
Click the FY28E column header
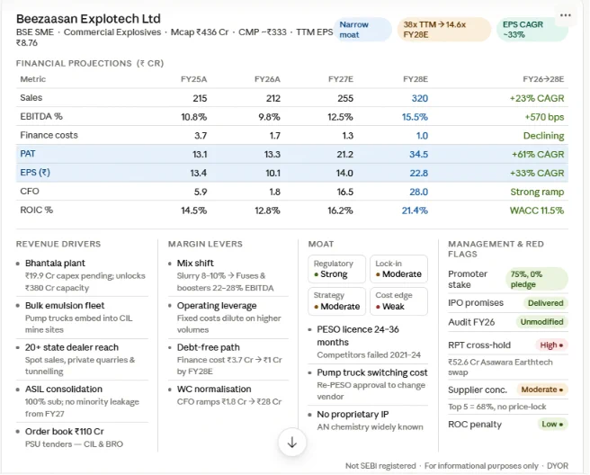(x=416, y=79)
